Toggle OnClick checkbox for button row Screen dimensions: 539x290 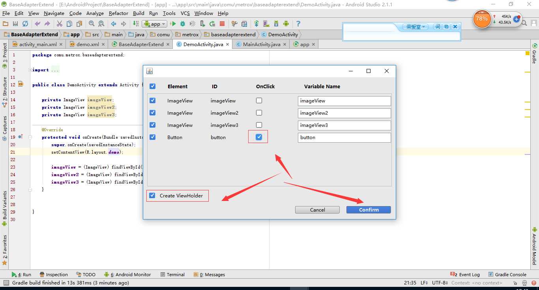click(259, 137)
